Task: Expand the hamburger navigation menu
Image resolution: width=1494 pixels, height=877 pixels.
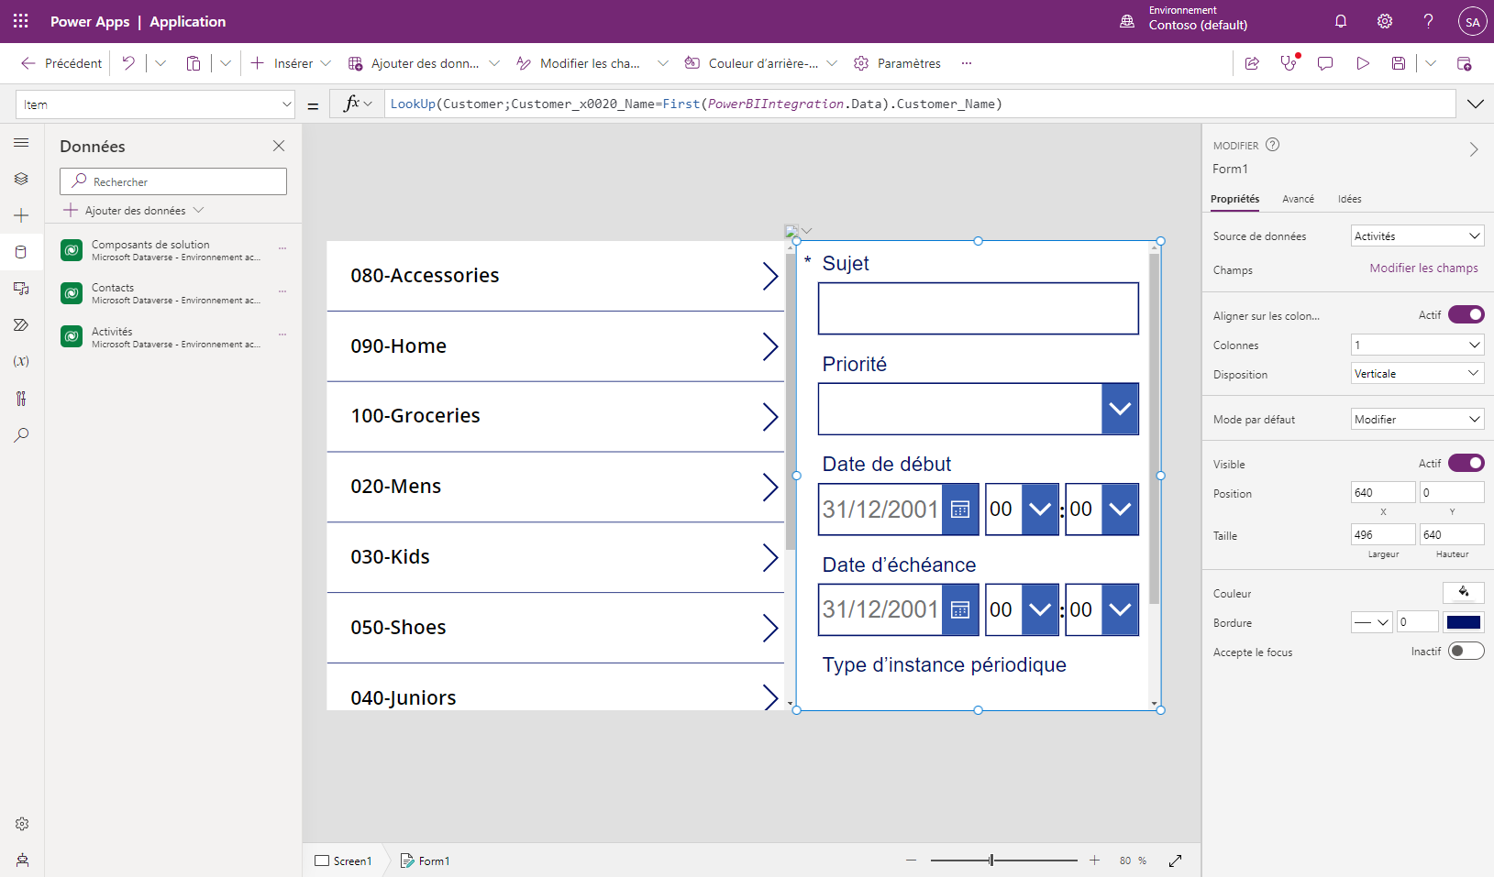Action: (x=21, y=143)
